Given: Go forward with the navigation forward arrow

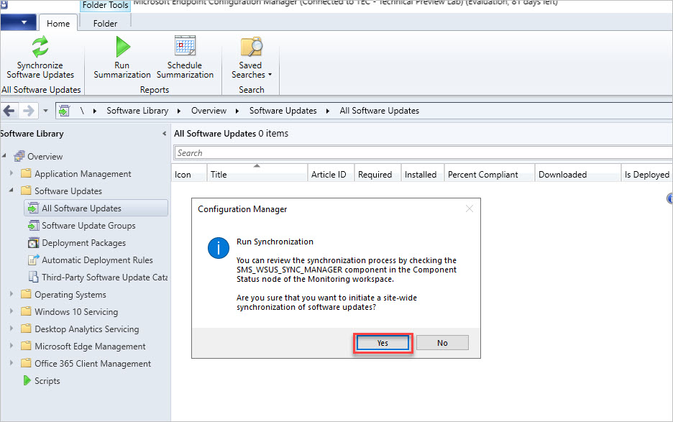Looking at the screenshot, I should click(29, 111).
